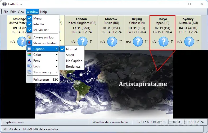Click the Caption menu status text

tap(13, 122)
